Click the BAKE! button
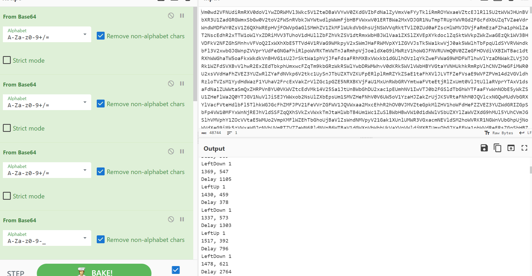Viewport: 532px width, 276px height. point(94,270)
